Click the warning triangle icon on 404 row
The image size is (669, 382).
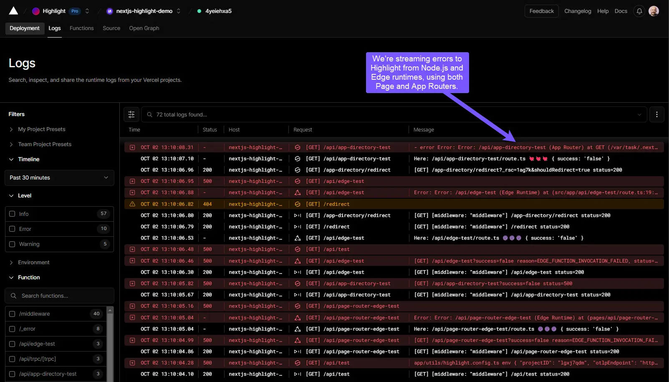pyautogui.click(x=132, y=204)
